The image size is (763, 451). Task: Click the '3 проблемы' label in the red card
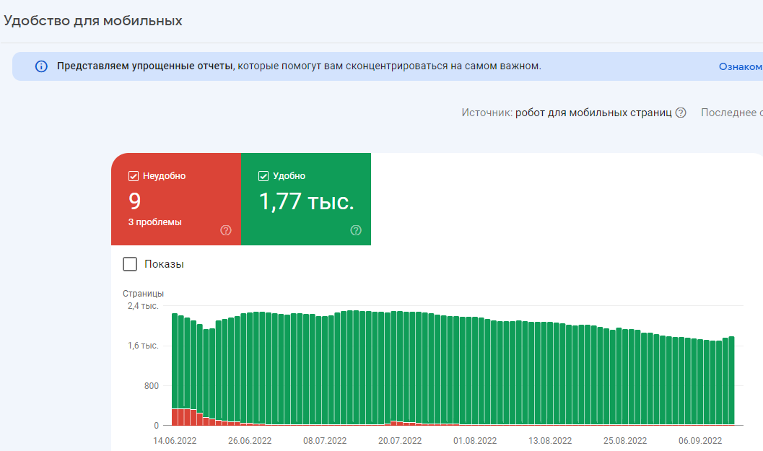[x=155, y=222]
